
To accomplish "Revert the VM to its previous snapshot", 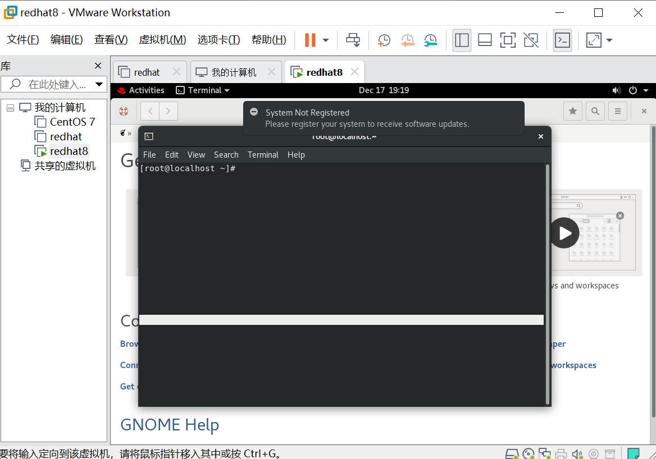I will pyautogui.click(x=407, y=40).
